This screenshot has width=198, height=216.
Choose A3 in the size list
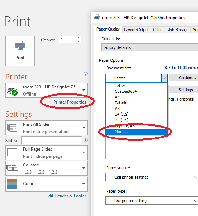point(136,109)
